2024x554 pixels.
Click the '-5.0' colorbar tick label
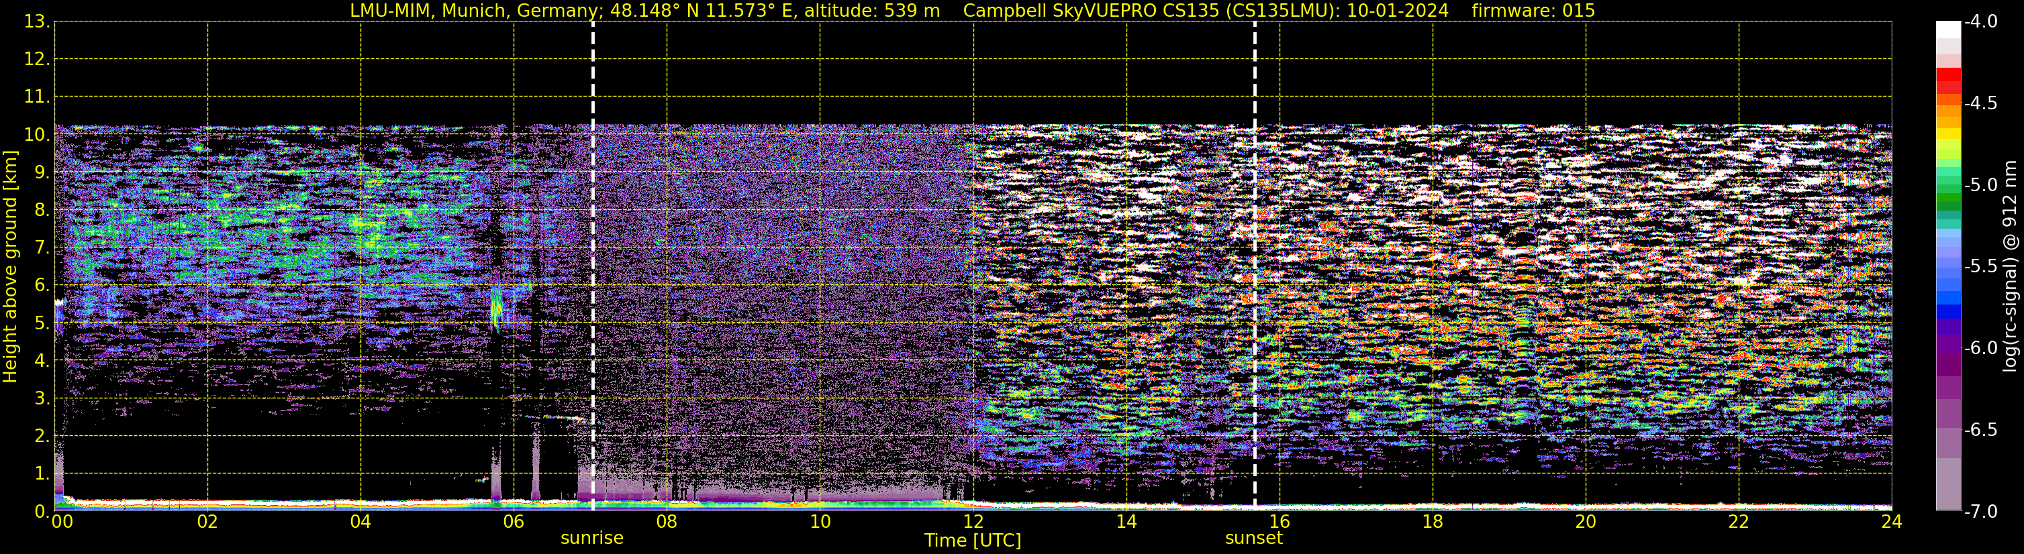pos(1981,185)
